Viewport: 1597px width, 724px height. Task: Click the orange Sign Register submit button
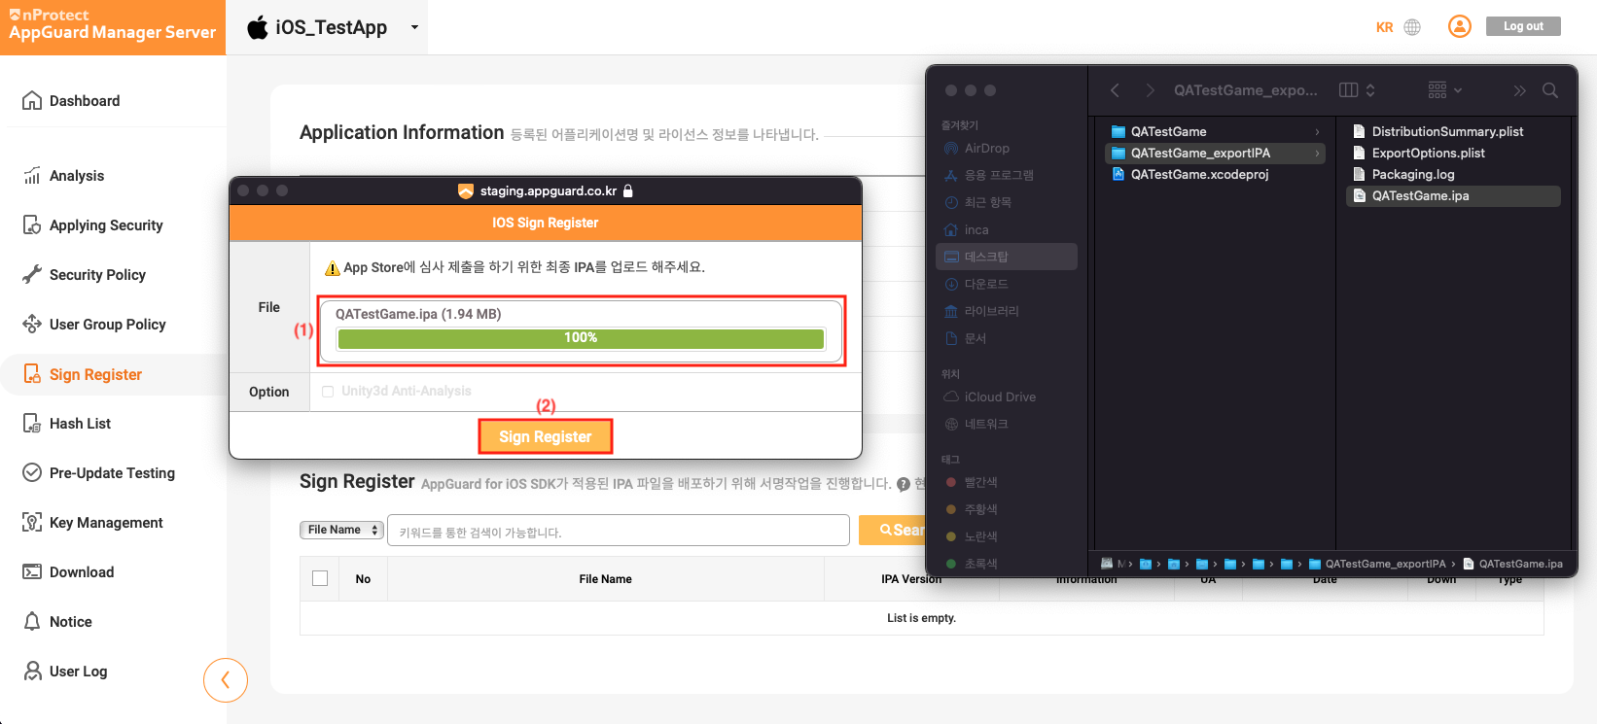coord(545,437)
